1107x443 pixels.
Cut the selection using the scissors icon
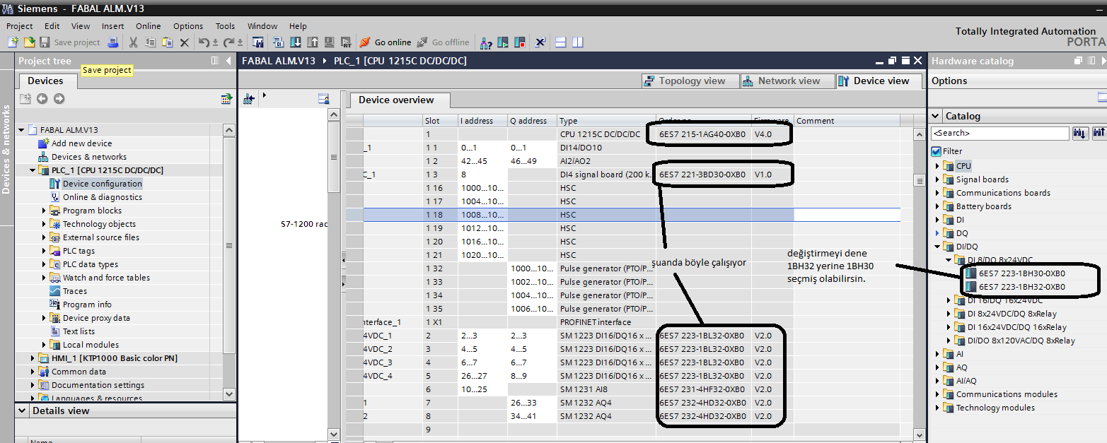pyautogui.click(x=133, y=42)
